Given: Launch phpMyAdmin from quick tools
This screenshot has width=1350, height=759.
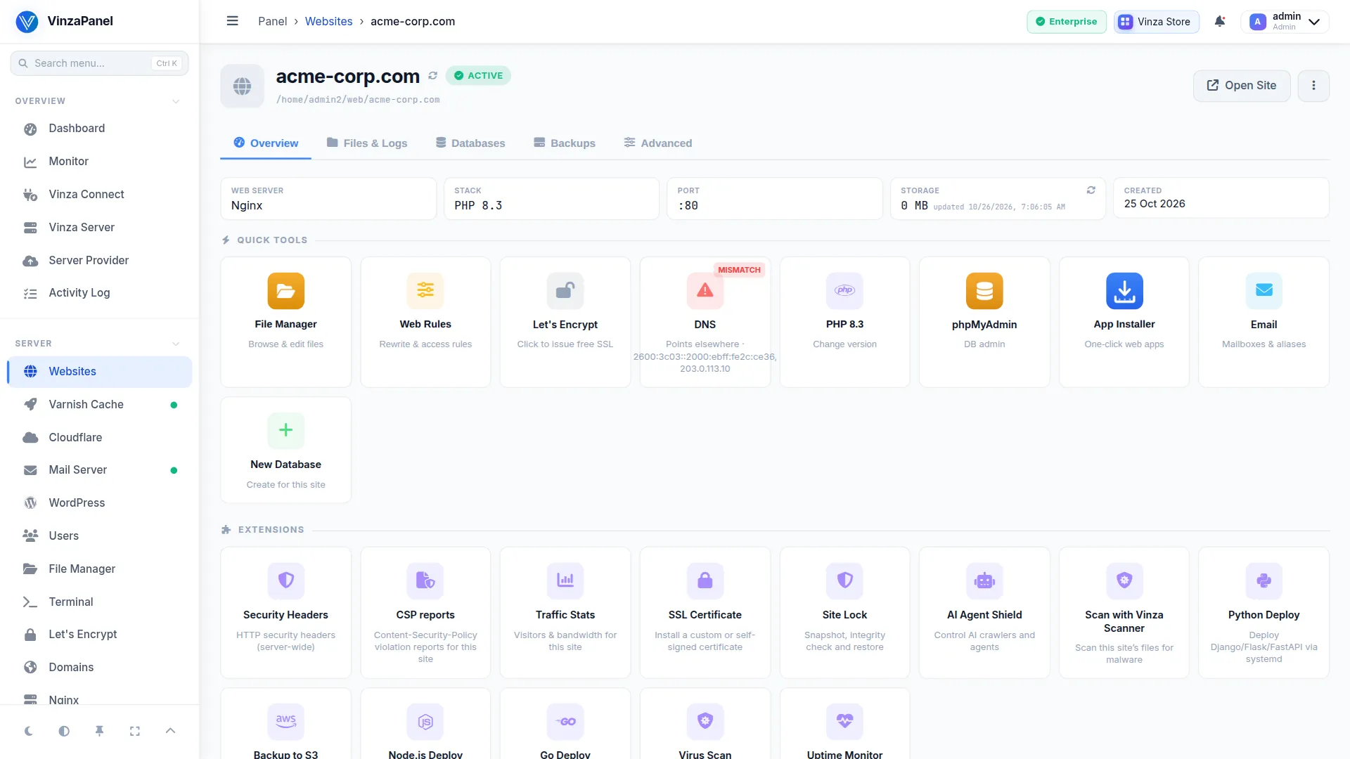Looking at the screenshot, I should [984, 322].
